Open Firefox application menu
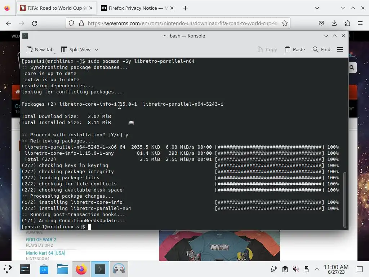Viewport: 369px width, 277px height. point(360,23)
